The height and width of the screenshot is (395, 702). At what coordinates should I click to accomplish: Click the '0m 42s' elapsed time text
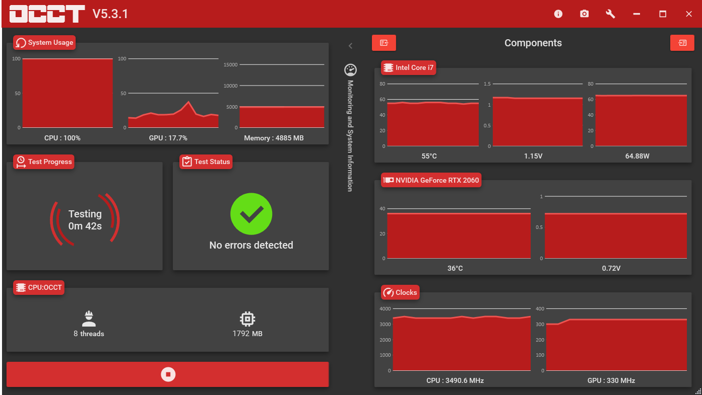click(x=85, y=226)
